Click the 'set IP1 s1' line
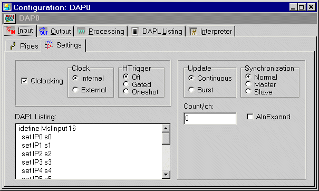 [x=36, y=146]
